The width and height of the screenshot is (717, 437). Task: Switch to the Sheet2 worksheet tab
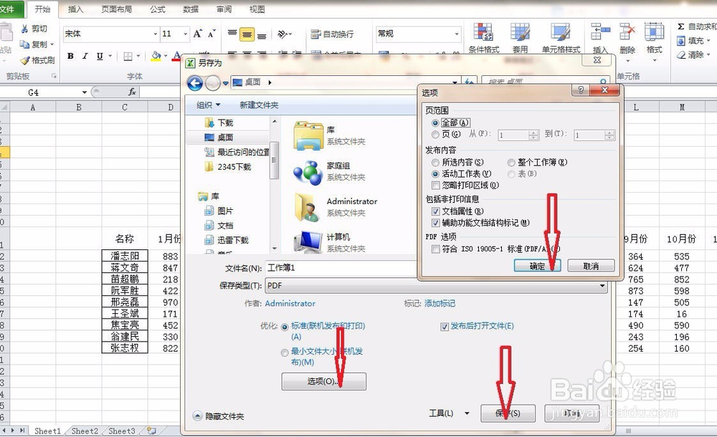[84, 431]
